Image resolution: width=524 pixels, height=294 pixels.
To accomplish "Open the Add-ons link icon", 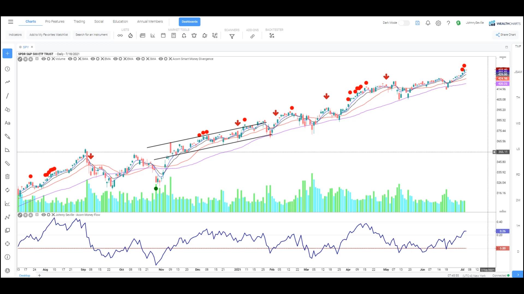I will click(x=252, y=36).
